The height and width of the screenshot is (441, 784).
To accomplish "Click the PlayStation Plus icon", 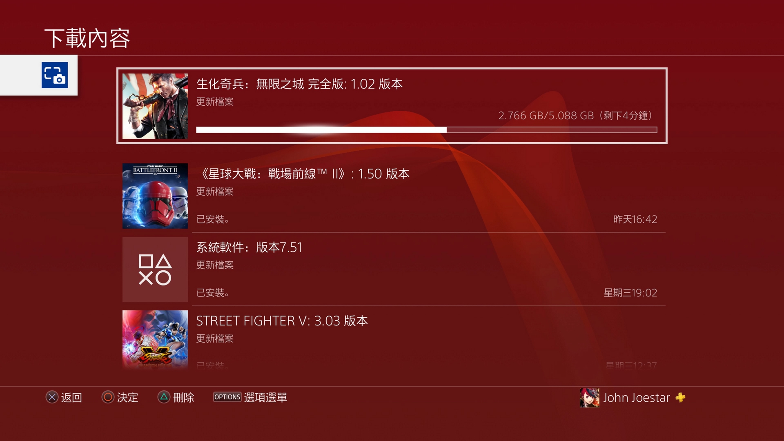I will (x=680, y=397).
